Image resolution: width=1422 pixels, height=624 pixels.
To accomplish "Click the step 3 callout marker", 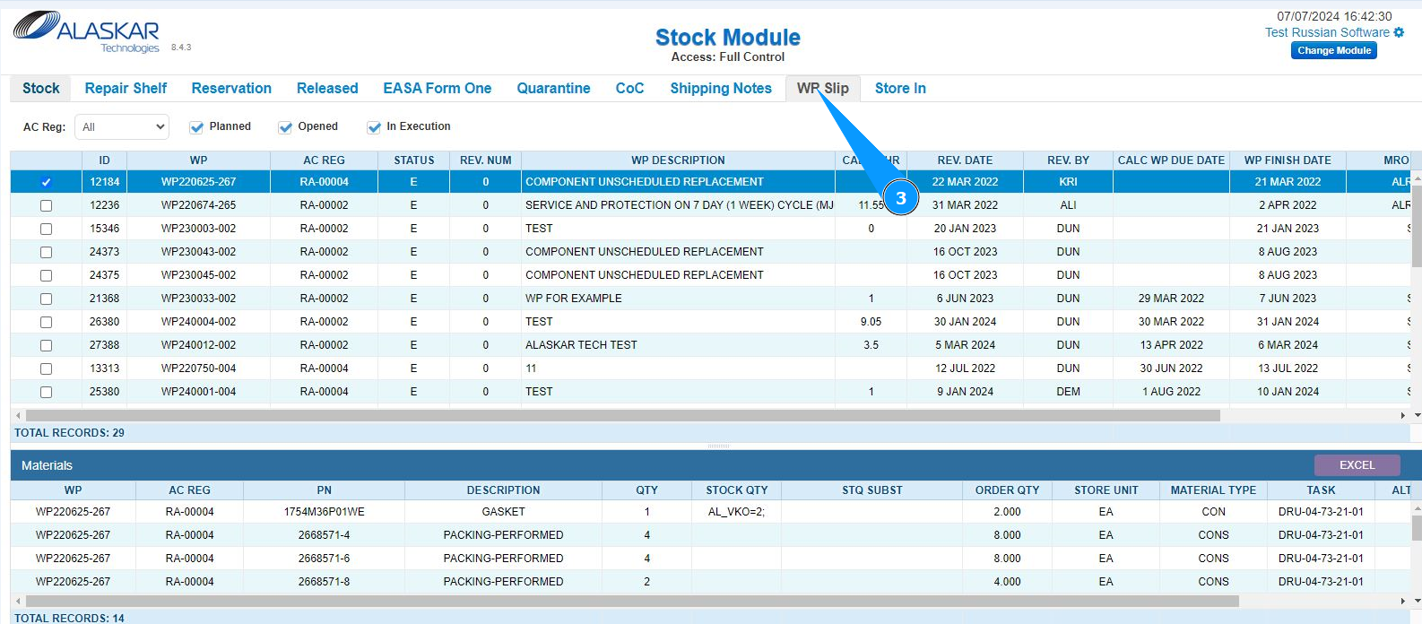I will click(x=901, y=198).
